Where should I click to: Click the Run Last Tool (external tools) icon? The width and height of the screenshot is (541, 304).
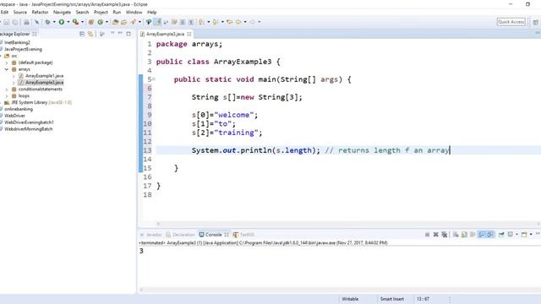[x=75, y=22]
